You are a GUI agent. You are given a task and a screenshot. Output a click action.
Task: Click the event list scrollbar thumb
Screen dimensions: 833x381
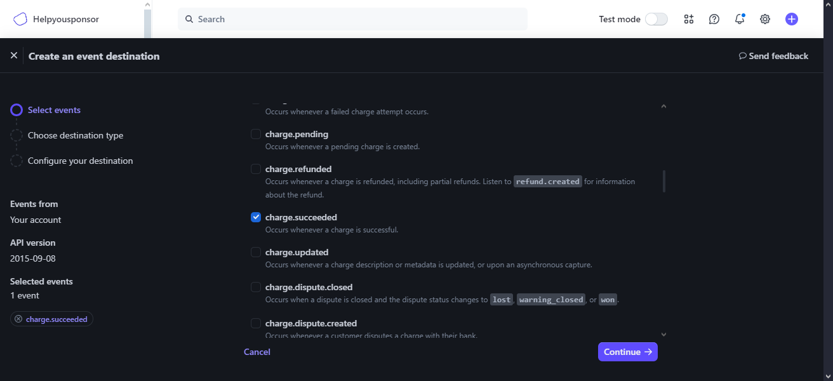point(664,181)
